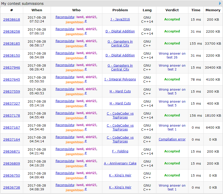
Task: Open problem A - Anniversary Cake
Action: pyautogui.click(x=120, y=163)
